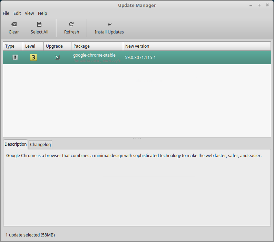274x242 pixels.
Task: Click the pane divider grip dots
Action: [137, 138]
